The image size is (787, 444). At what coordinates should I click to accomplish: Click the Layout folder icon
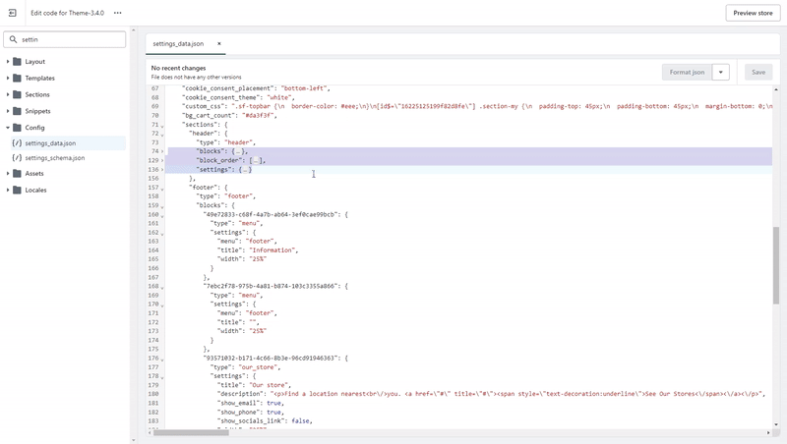pos(17,61)
